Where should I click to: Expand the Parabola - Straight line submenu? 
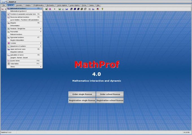(x=25, y=28)
